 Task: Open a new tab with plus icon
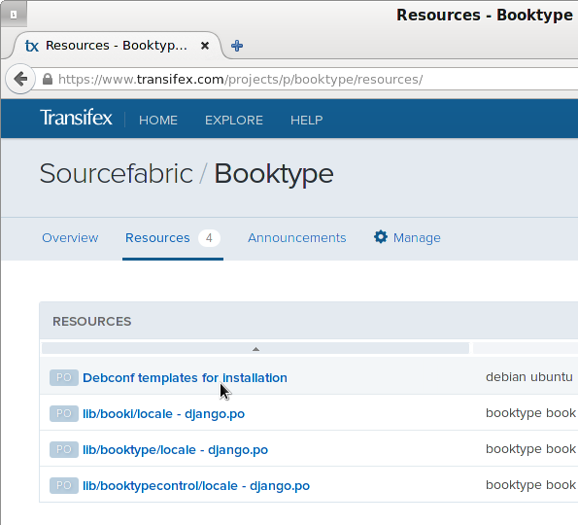tap(237, 46)
